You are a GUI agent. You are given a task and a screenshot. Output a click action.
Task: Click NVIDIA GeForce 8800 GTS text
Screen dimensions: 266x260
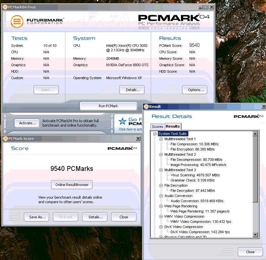click(x=127, y=65)
